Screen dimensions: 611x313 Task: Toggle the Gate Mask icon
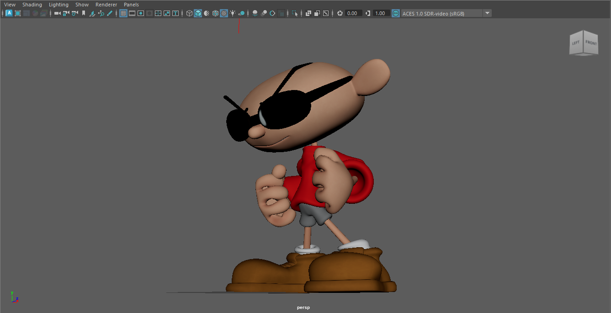(149, 13)
